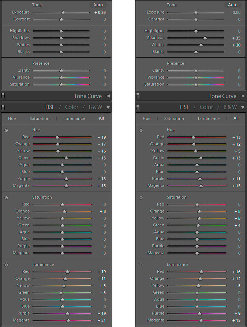Click the Saturation targeted adjustment tool in right panel
Image resolution: width=247 pixels, height=327 pixels.
141,198
